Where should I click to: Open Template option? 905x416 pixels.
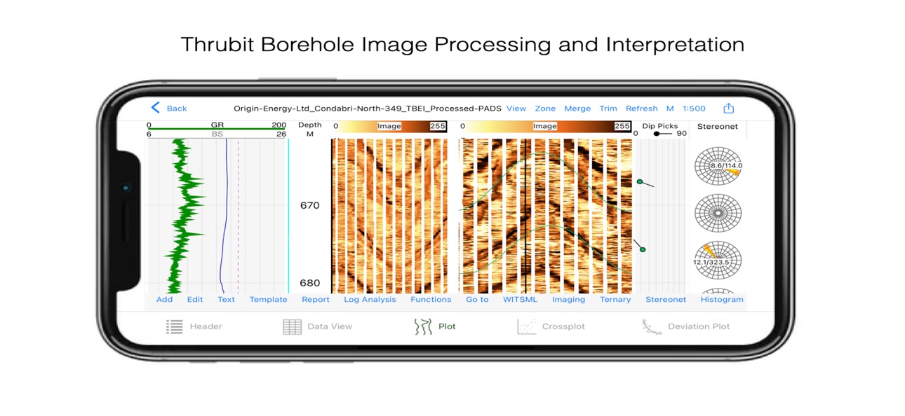click(x=269, y=299)
